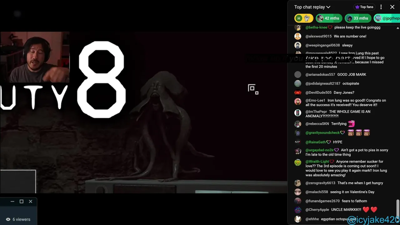This screenshot has width=400, height=225.
Task: Click username @DevilDude505
Action: [318, 92]
